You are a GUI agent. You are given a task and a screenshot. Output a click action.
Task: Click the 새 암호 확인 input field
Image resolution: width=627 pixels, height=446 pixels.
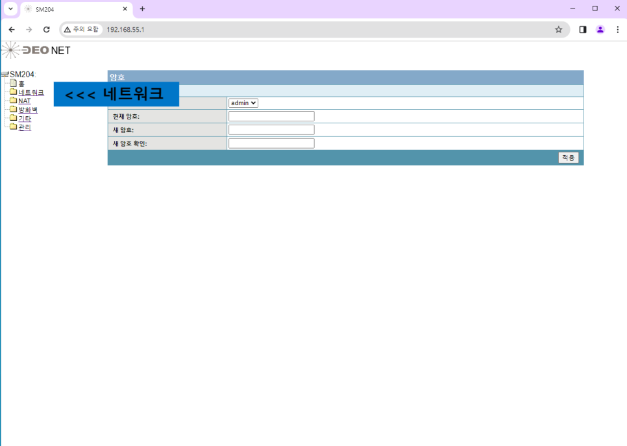click(x=271, y=143)
